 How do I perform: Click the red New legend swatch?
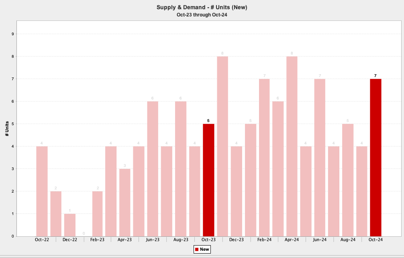click(x=197, y=250)
